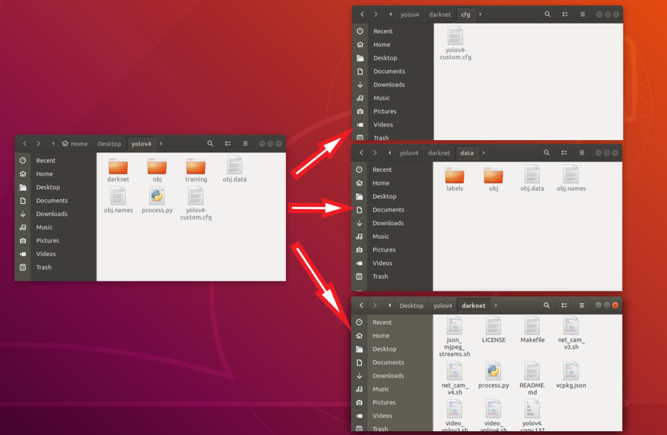
Task: Select yolov4-custom.cfg in yolov4 window
Action: click(x=195, y=204)
